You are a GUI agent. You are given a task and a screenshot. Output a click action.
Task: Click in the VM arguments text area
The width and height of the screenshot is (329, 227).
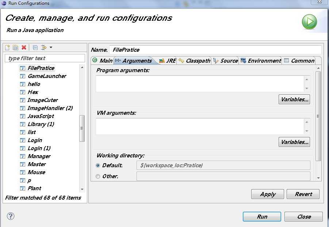(x=199, y=126)
